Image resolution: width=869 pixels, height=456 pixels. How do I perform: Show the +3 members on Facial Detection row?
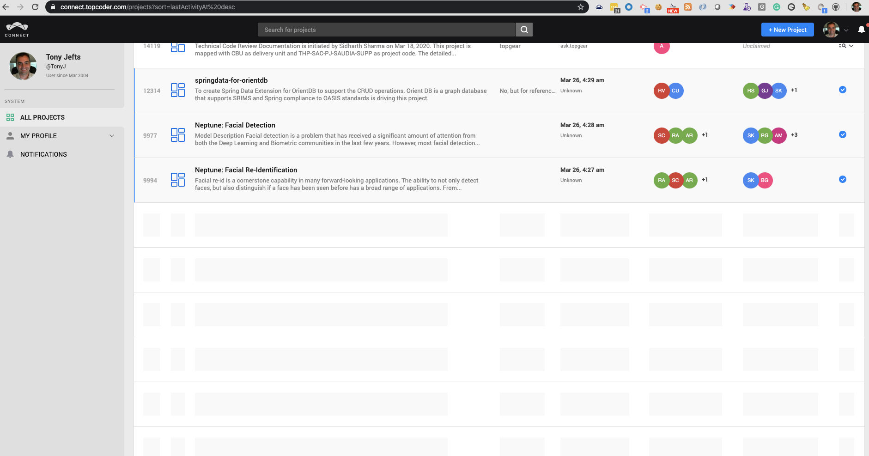794,135
